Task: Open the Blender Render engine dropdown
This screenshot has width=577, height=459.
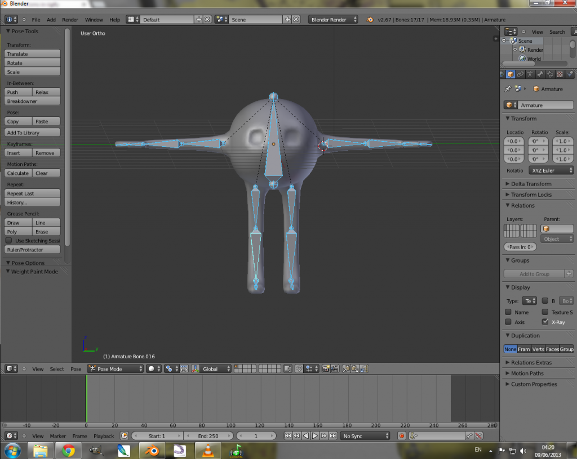Action: tap(333, 20)
